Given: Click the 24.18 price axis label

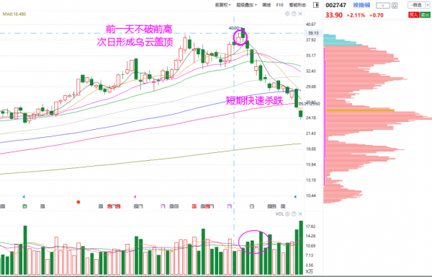Looking at the screenshot, I should point(311,118).
